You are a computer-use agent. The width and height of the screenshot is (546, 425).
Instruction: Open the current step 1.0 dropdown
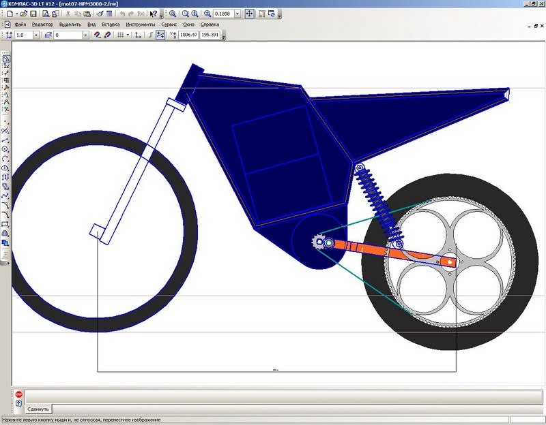point(38,35)
